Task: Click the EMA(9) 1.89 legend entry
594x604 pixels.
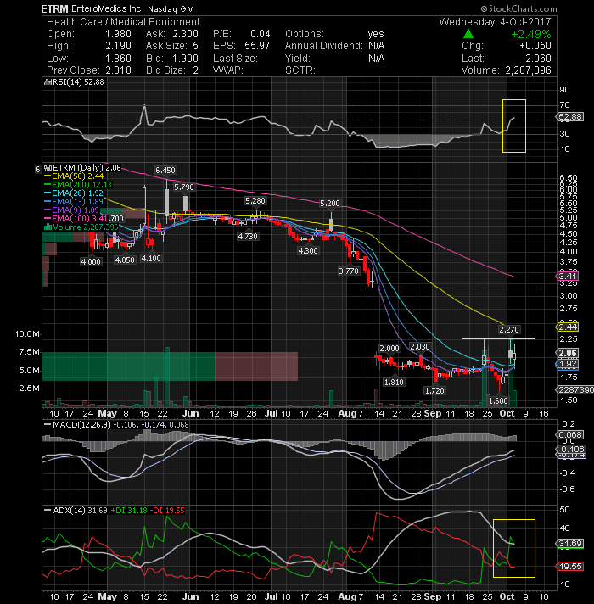Action: pos(71,210)
